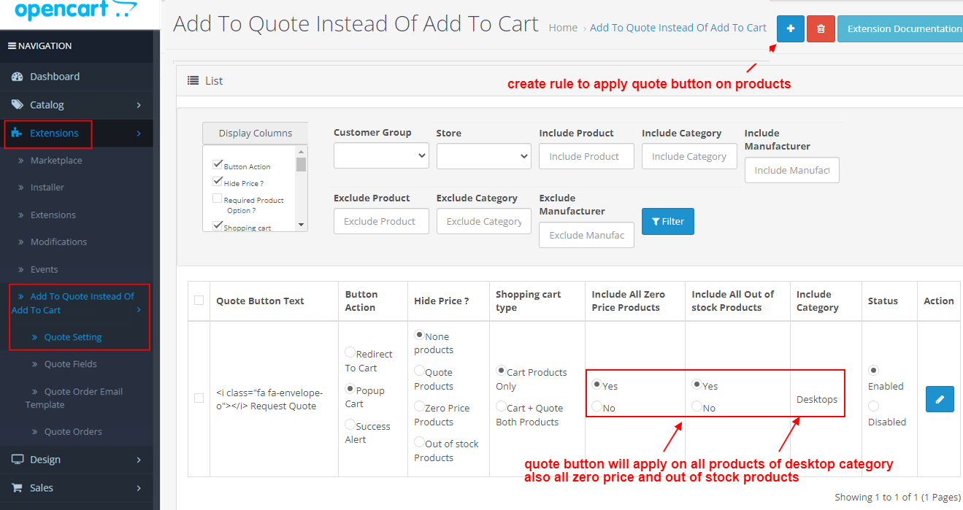Click the red delete rule trash icon
Image resolution: width=963 pixels, height=510 pixels.
821,28
